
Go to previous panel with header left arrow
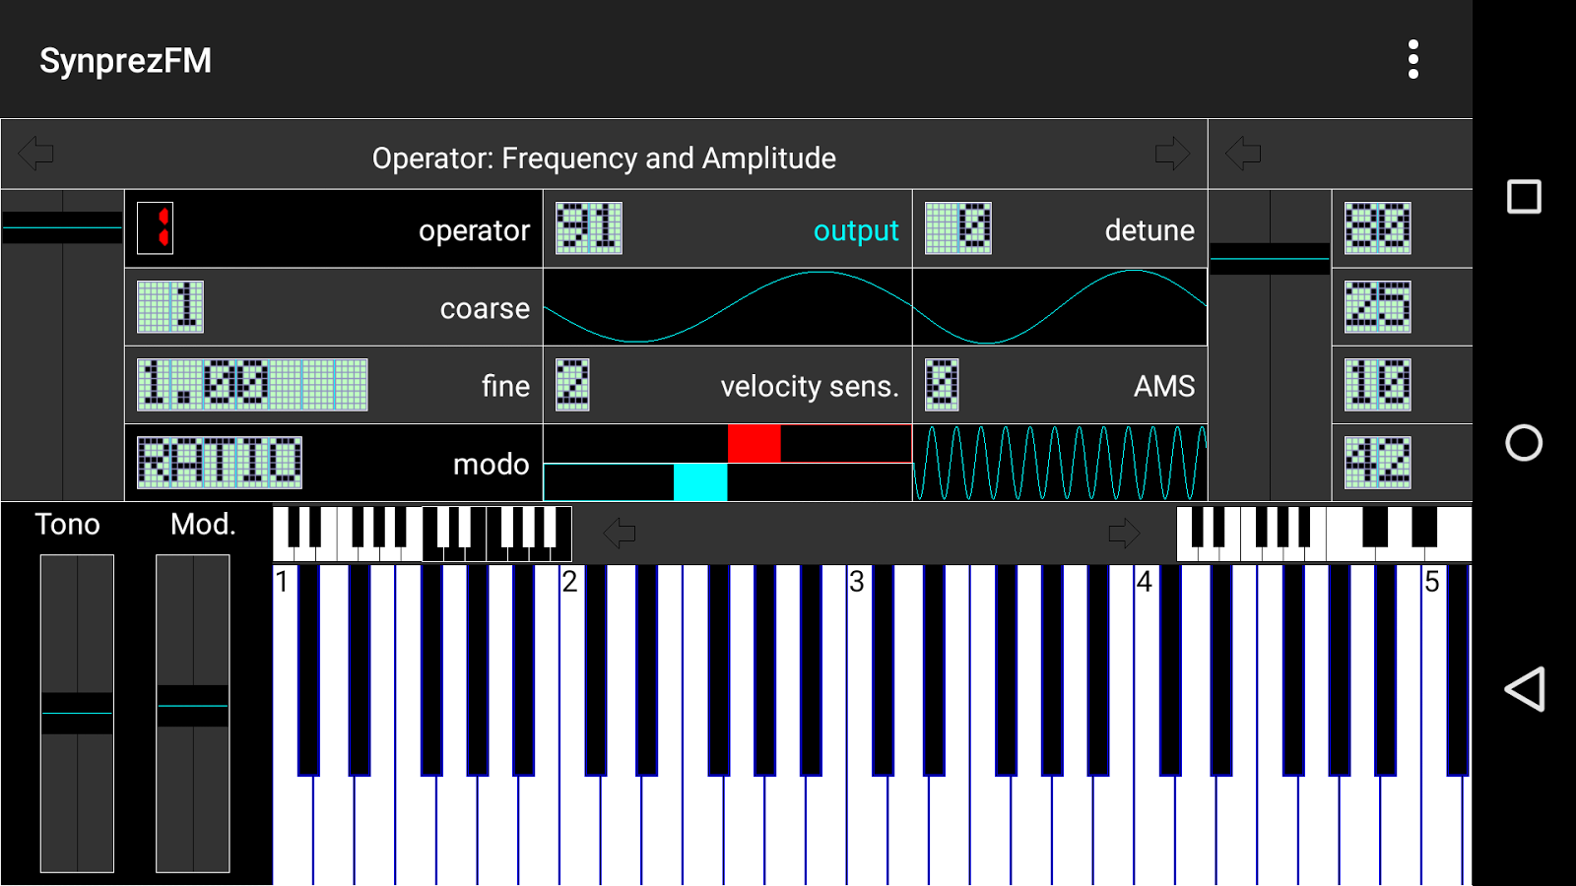(x=36, y=154)
